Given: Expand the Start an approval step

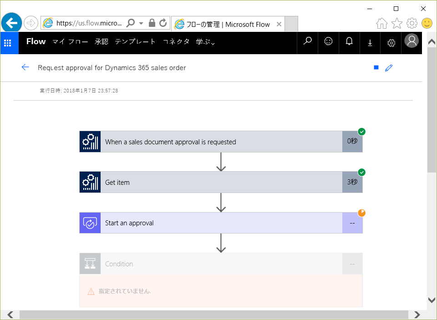Looking at the screenshot, I should (221, 223).
